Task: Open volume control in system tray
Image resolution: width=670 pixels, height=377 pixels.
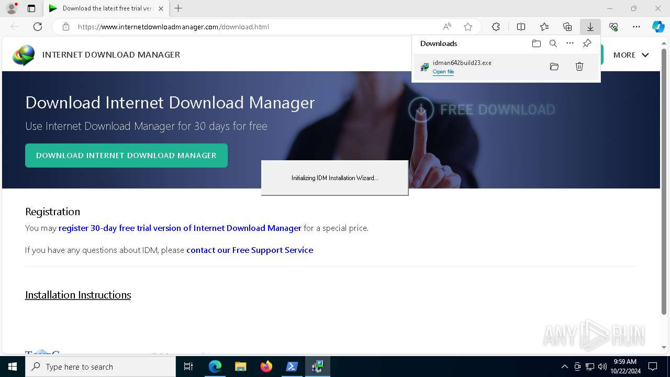Action: (x=602, y=367)
